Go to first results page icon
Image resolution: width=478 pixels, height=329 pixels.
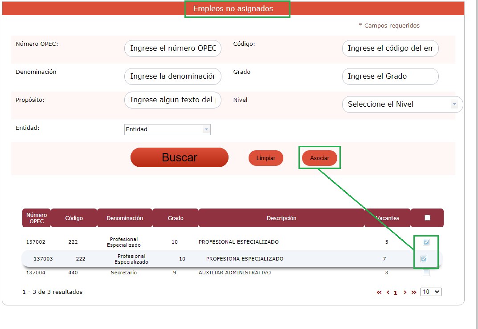[379, 293]
